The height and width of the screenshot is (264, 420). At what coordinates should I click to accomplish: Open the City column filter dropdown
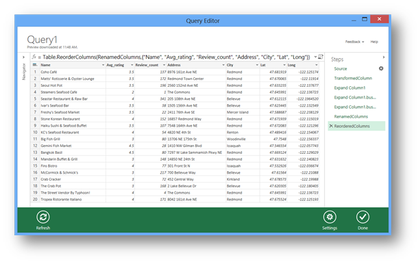click(x=257, y=65)
